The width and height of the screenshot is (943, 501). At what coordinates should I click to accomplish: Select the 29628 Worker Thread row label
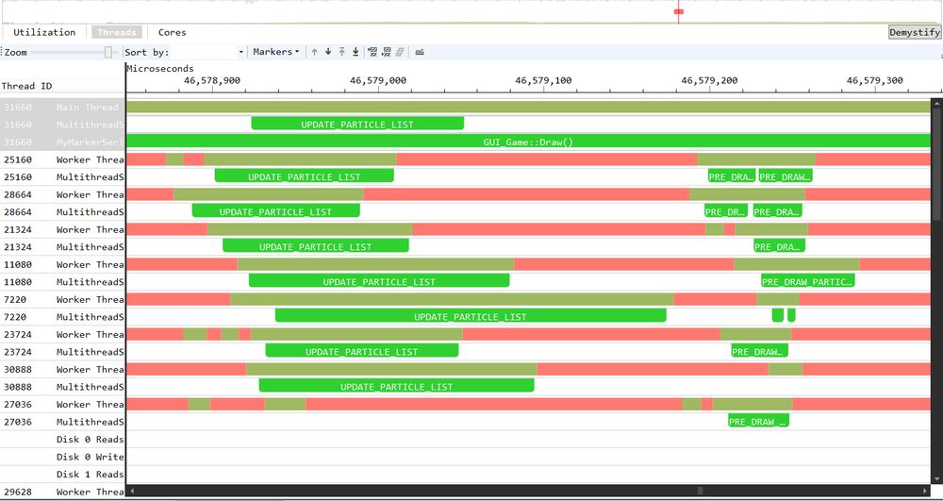pyautogui.click(x=62, y=492)
